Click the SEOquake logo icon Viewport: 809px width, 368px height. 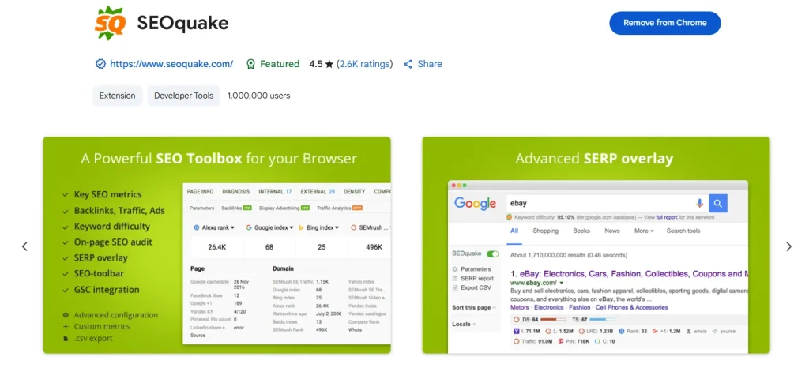point(109,23)
